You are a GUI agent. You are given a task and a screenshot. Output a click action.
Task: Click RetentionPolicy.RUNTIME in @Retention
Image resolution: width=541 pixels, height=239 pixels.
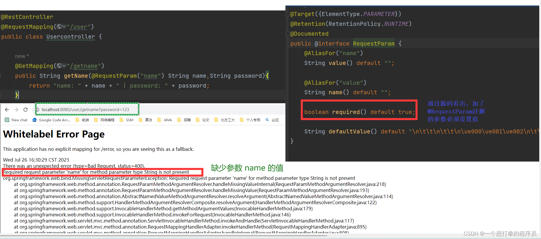pyautogui.click(x=369, y=24)
